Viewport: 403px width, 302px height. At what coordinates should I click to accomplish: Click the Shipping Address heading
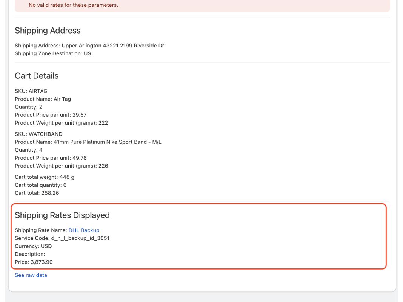(x=48, y=31)
